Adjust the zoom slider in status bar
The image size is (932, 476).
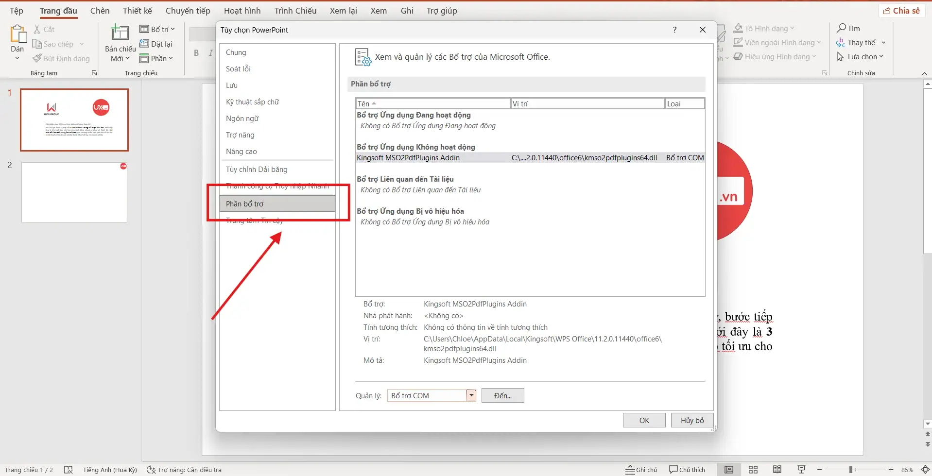click(x=851, y=470)
